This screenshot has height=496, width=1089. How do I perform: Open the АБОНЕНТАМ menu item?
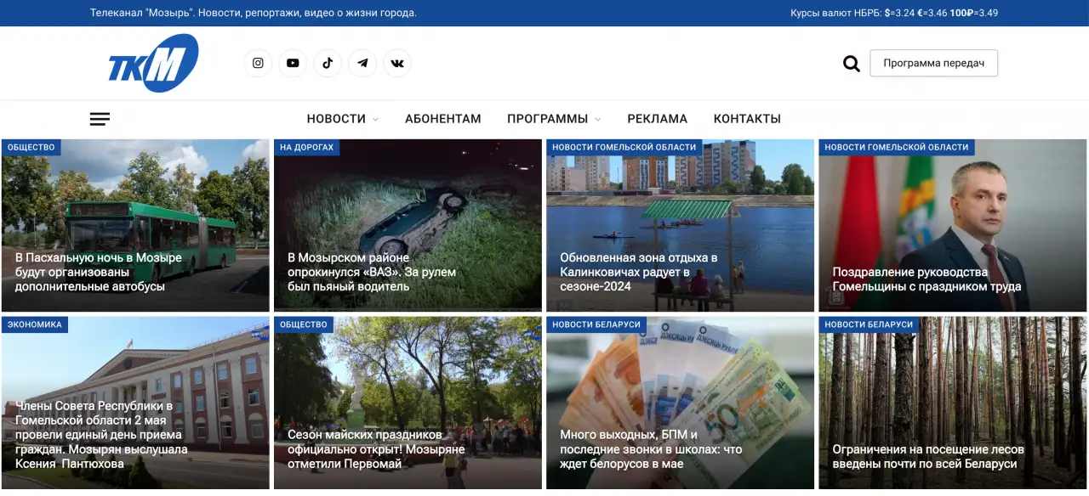(x=443, y=119)
